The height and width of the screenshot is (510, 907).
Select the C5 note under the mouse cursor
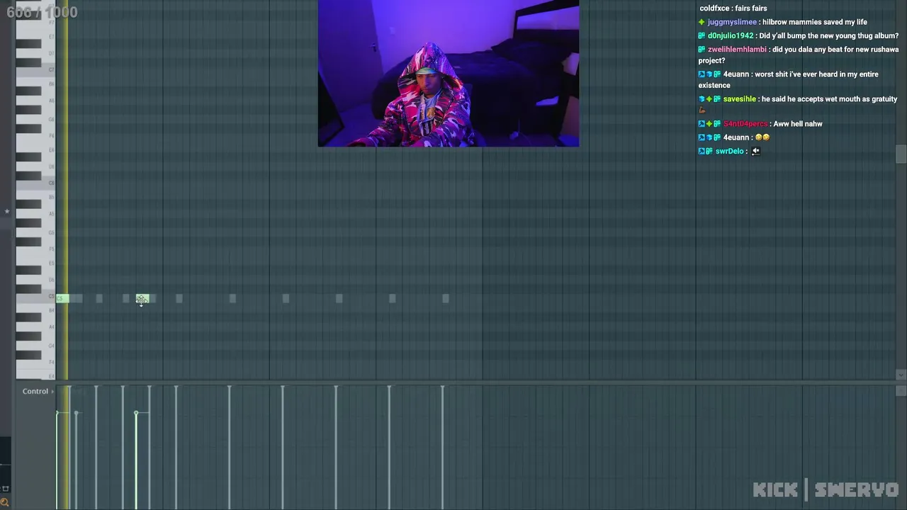(142, 299)
